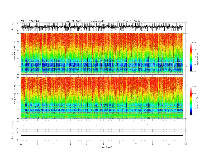The width and height of the screenshot is (209, 162).
Task: Click the "-4" value on ch.2 color bar
Action: pyautogui.click(x=195, y=93)
